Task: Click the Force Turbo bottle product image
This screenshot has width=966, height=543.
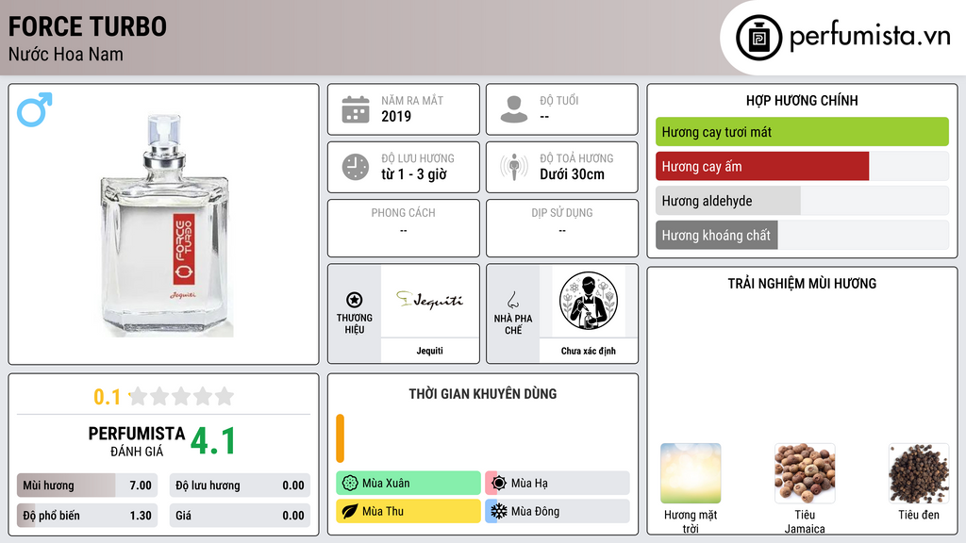Action: 166,224
